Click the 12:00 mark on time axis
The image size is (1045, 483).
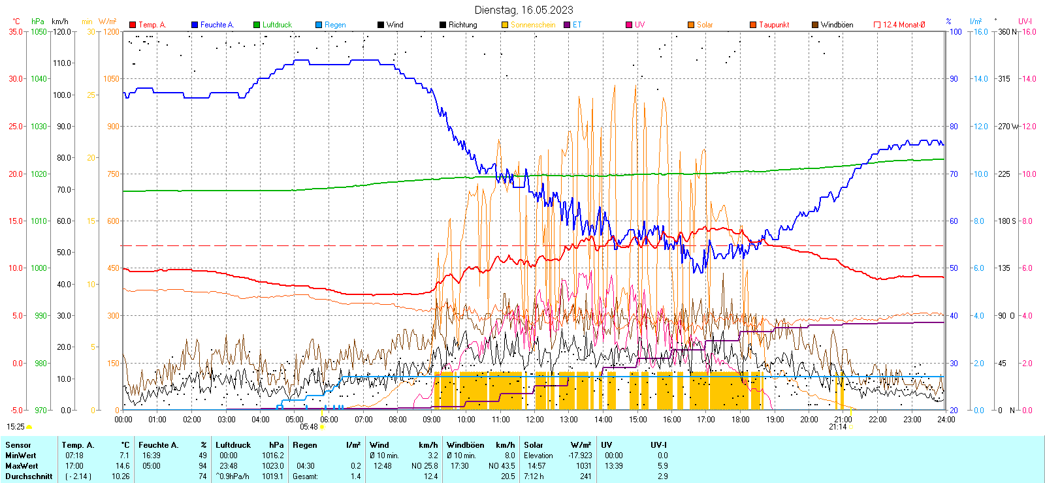point(534,420)
